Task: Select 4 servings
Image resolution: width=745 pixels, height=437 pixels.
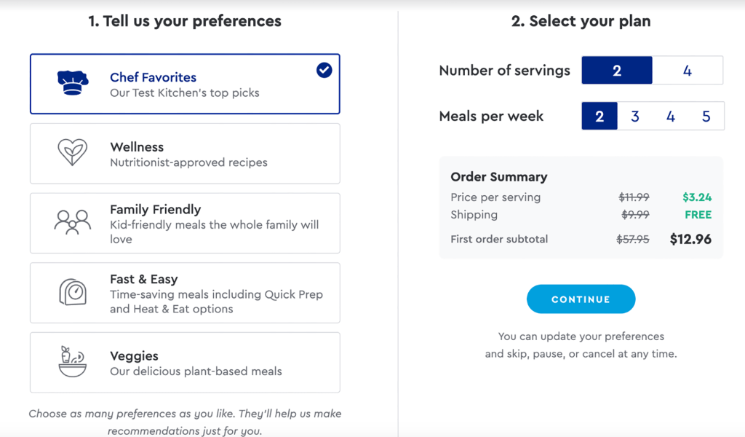Action: pos(688,70)
